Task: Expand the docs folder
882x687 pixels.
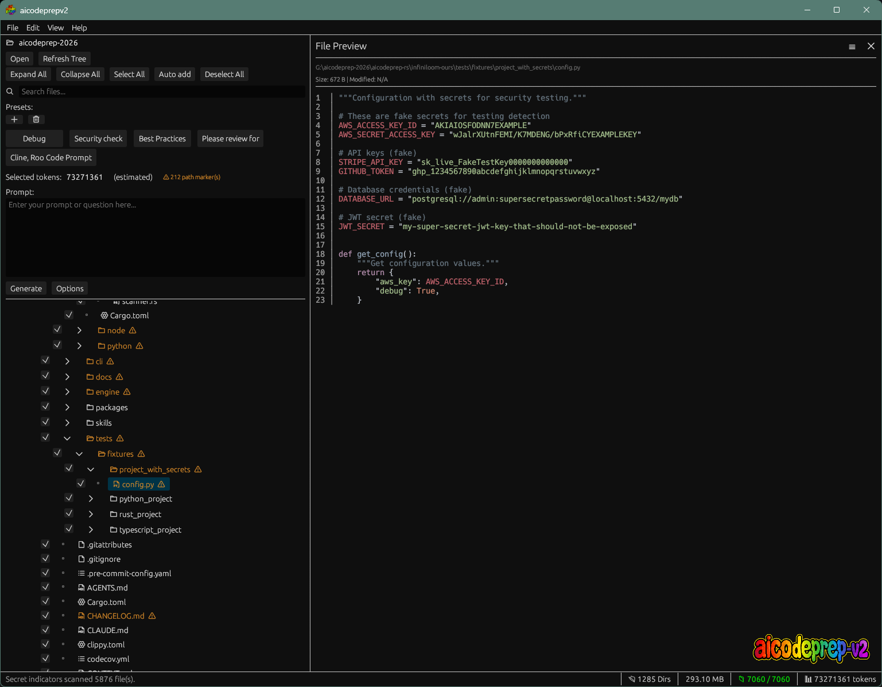Action: (x=67, y=377)
